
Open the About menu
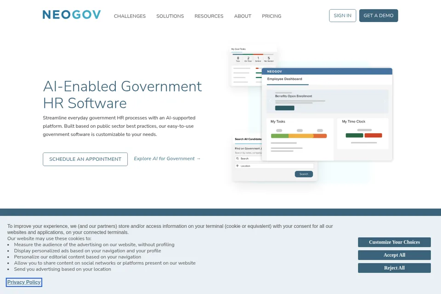pyautogui.click(x=243, y=16)
